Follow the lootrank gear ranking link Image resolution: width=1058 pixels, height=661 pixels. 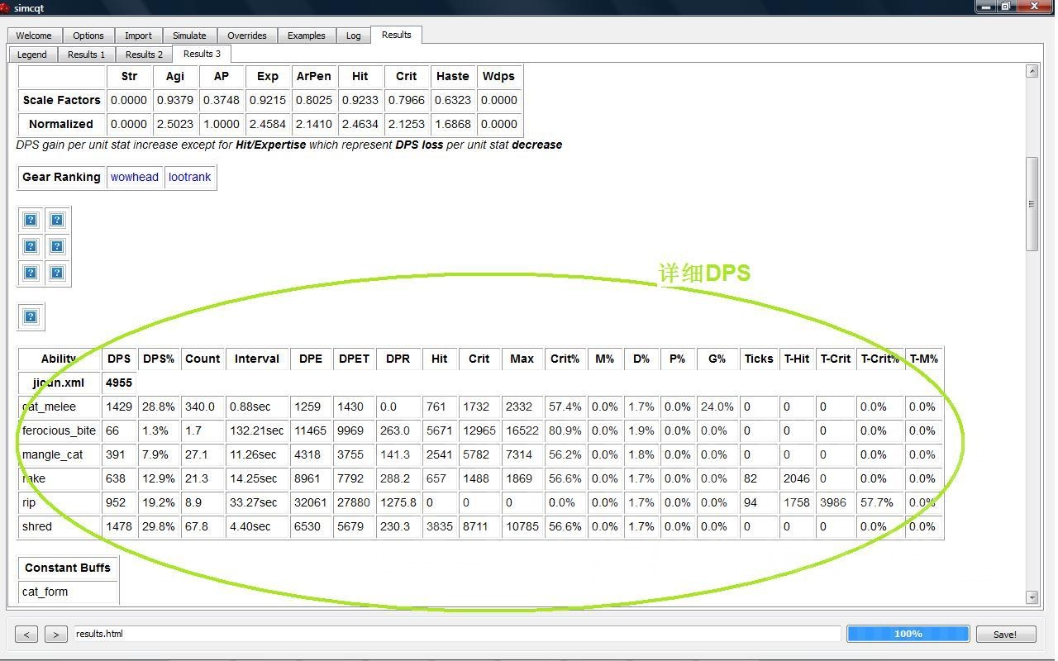(190, 177)
